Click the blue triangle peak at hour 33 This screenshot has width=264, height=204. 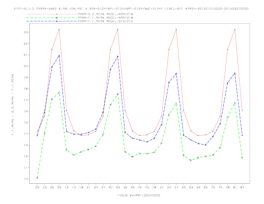(x=118, y=57)
